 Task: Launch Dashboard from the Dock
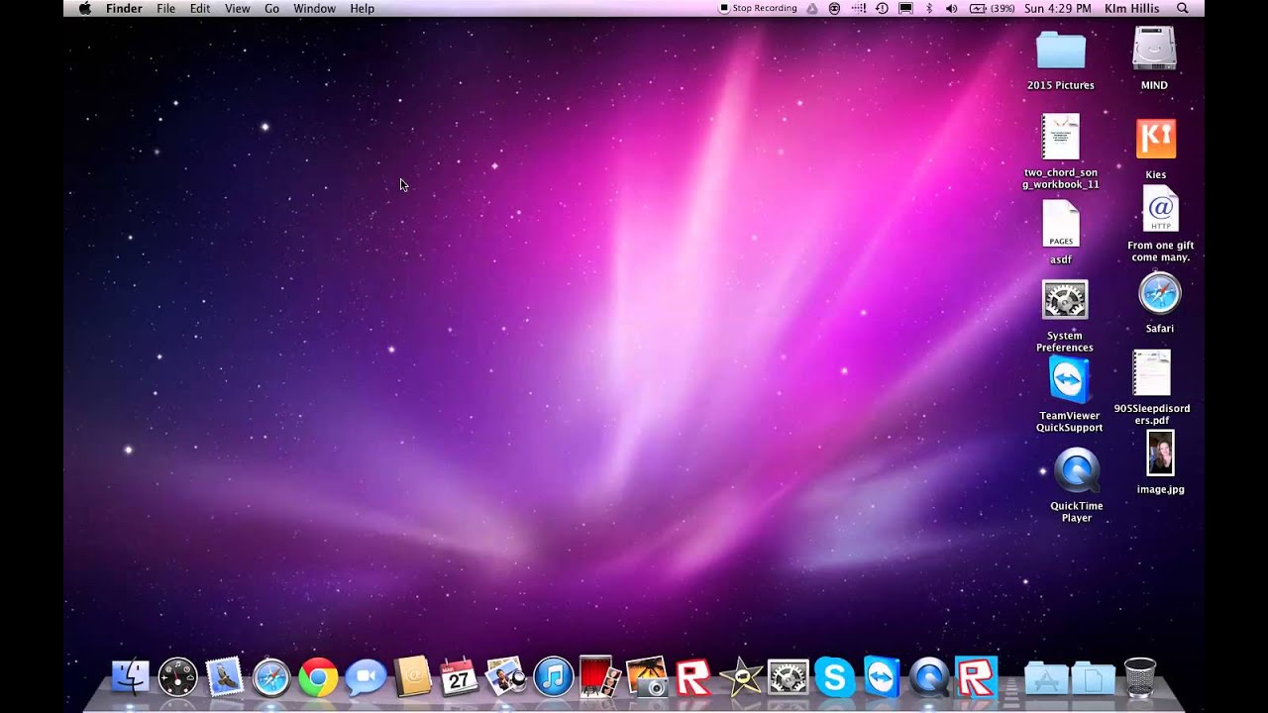click(178, 677)
